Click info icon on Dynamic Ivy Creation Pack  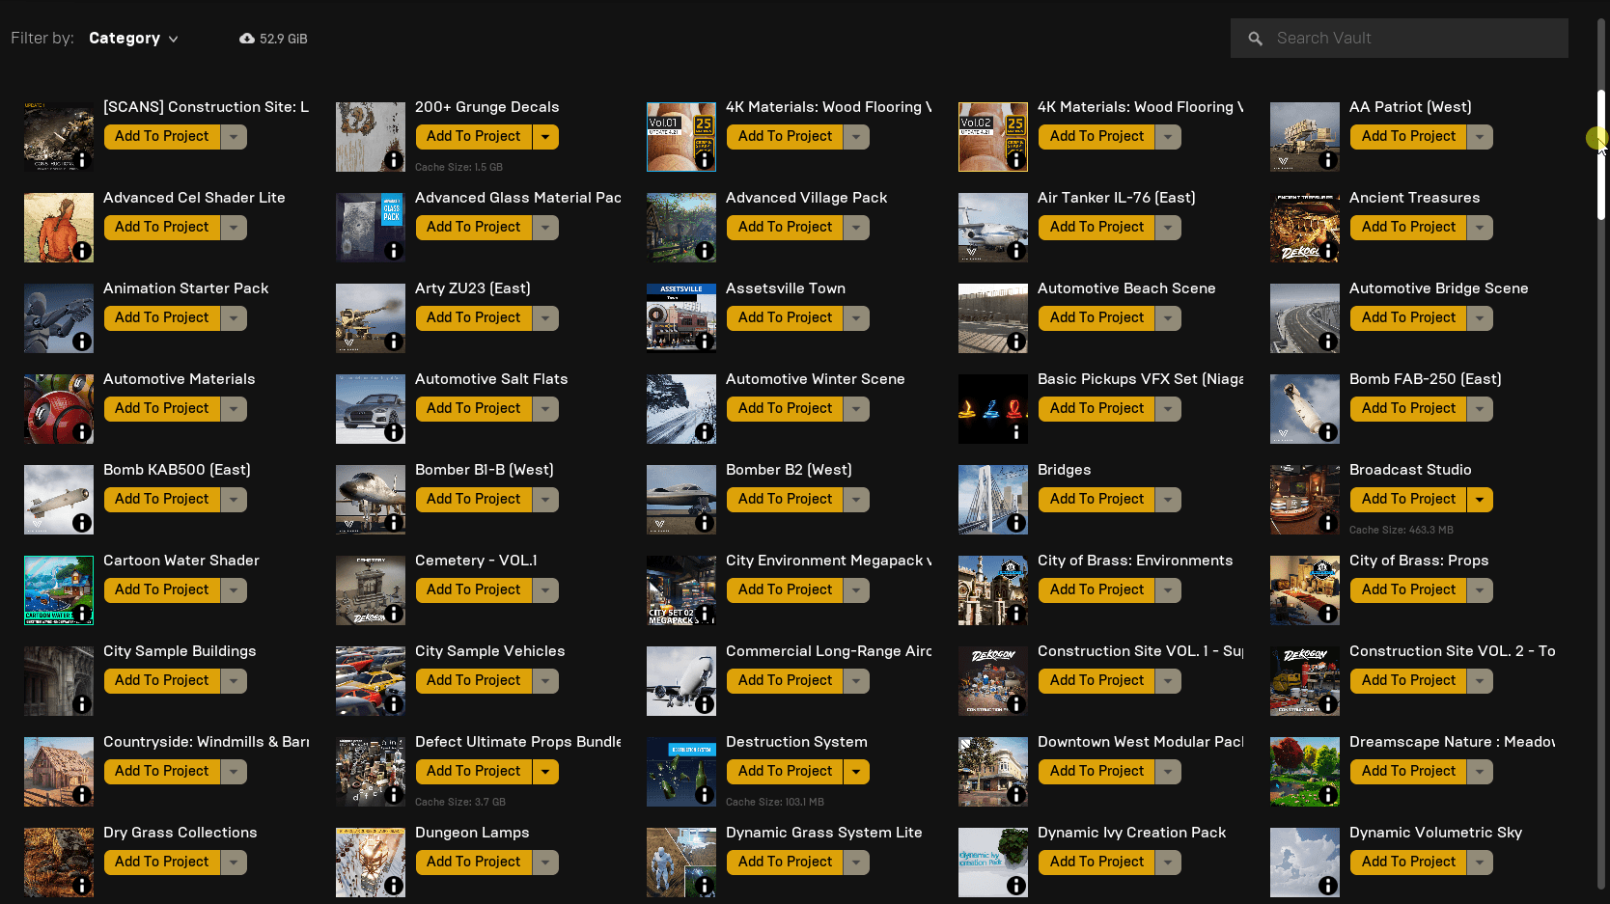[1015, 886]
